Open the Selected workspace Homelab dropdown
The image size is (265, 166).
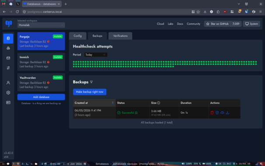pos(41,25)
